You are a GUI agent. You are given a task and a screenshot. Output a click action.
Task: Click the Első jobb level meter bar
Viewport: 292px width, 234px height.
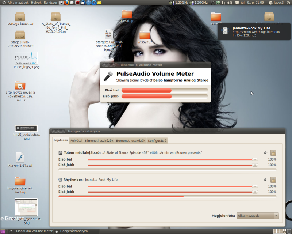165,96
